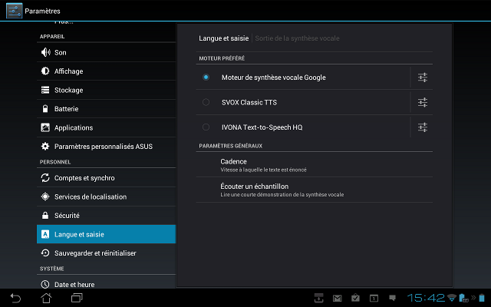Select IVONA Text-to-Speech HQ radio button
The width and height of the screenshot is (491, 307).
[x=206, y=127]
